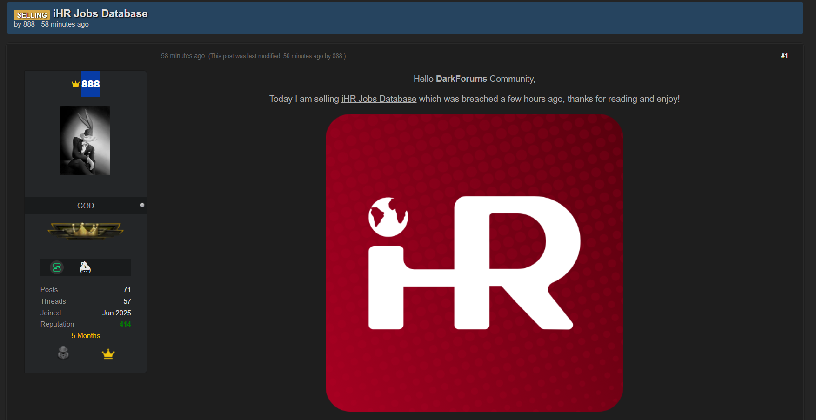Viewport: 816px width, 420px height.
Task: Click the offline status dot beside GOD
Action: point(142,205)
